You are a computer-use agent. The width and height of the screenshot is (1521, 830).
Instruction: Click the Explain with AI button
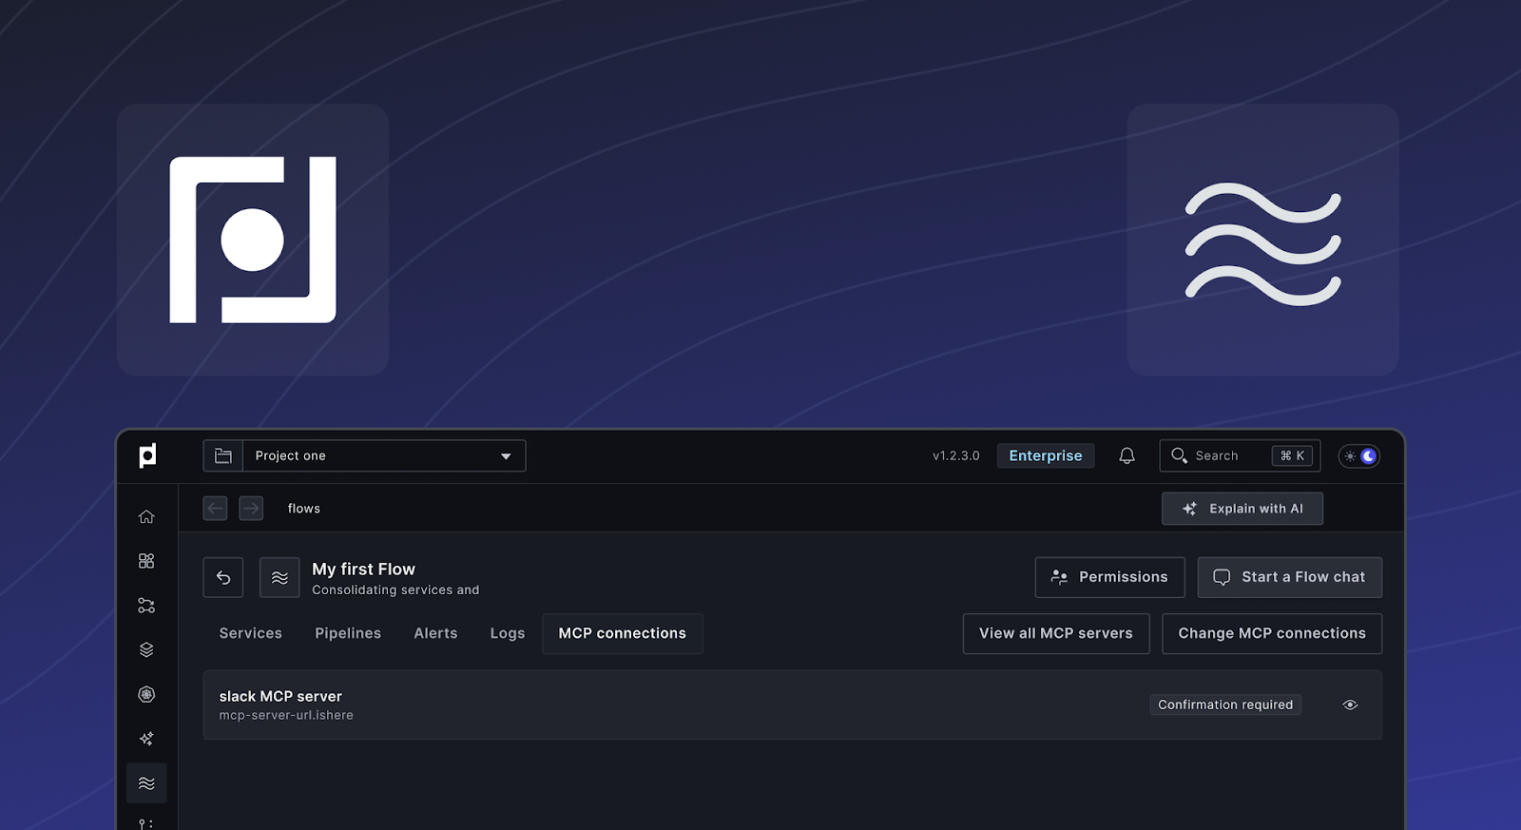tap(1242, 509)
